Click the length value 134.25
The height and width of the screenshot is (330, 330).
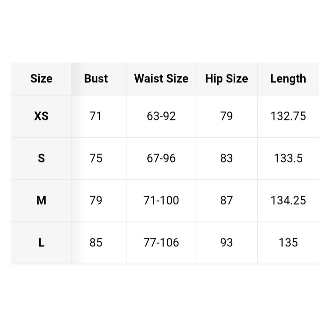[288, 200]
